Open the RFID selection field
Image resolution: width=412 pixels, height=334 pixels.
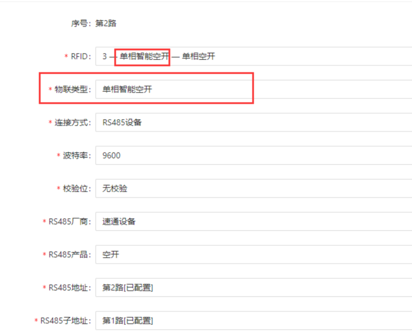point(253,57)
